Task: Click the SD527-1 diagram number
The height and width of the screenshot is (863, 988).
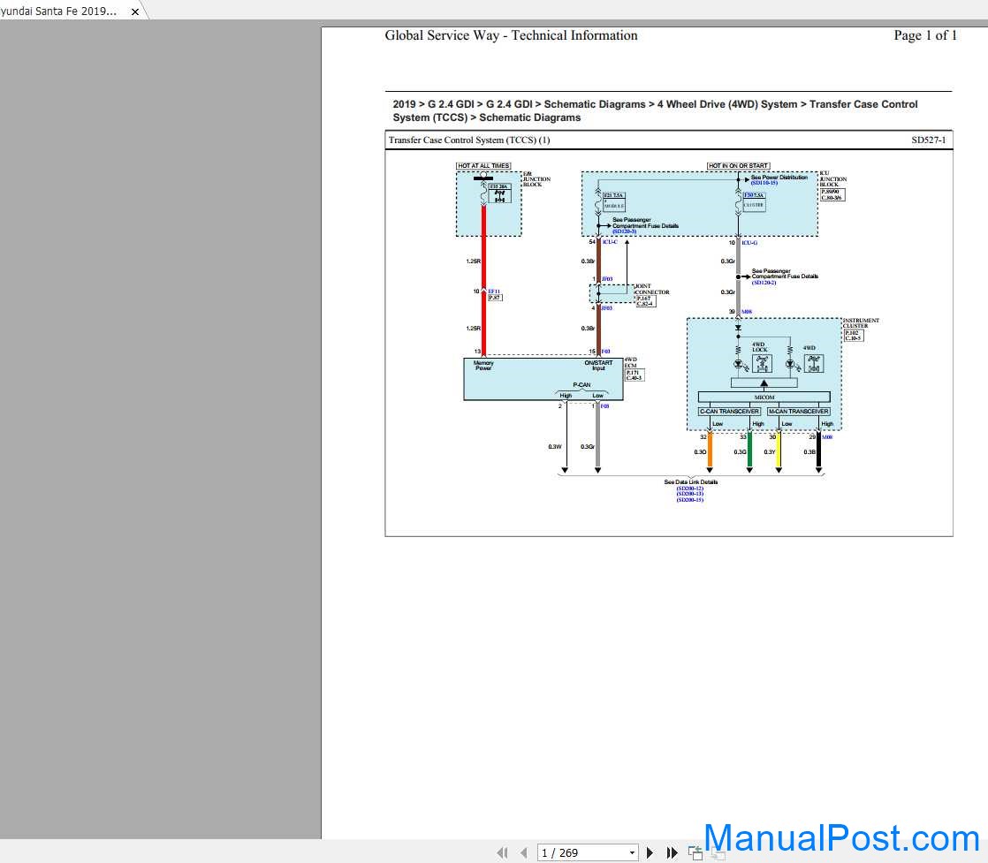Action: [x=928, y=140]
